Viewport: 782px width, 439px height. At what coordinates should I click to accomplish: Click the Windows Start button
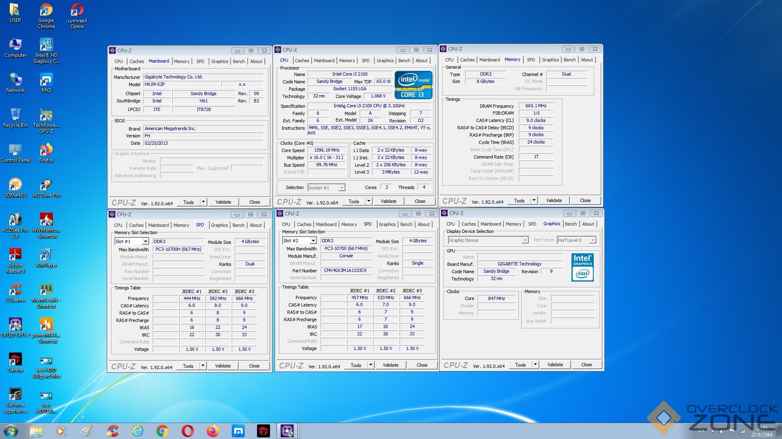coord(11,431)
